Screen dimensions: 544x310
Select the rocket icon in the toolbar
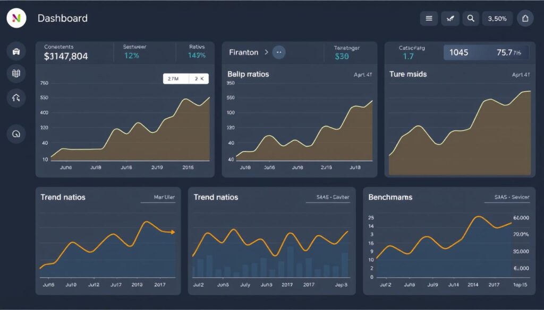[450, 18]
